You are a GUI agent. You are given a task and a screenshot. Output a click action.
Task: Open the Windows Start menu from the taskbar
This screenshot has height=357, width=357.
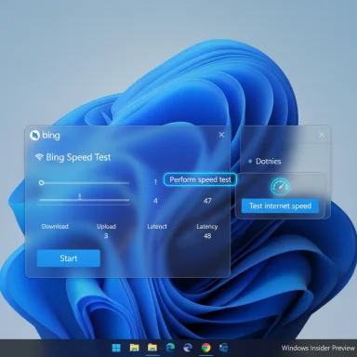tap(116, 348)
